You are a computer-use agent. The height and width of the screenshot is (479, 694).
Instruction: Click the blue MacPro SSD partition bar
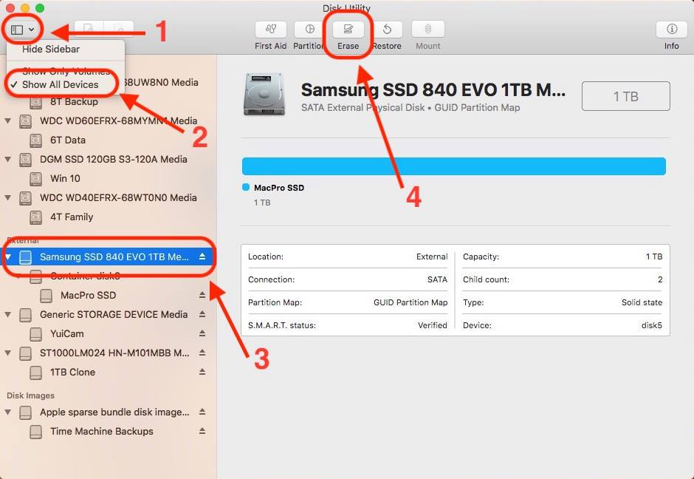click(x=453, y=166)
